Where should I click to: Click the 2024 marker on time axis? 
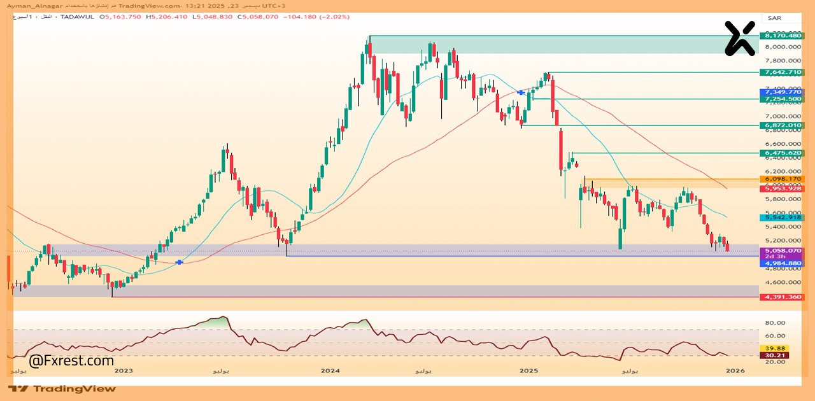[330, 370]
